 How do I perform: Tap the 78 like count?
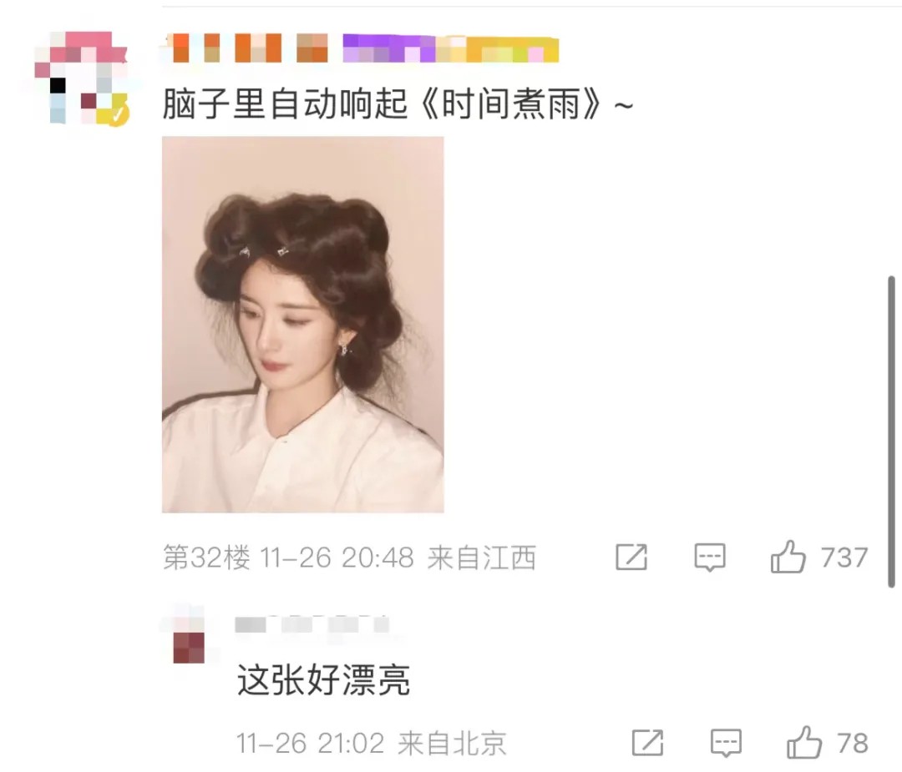[x=853, y=744]
